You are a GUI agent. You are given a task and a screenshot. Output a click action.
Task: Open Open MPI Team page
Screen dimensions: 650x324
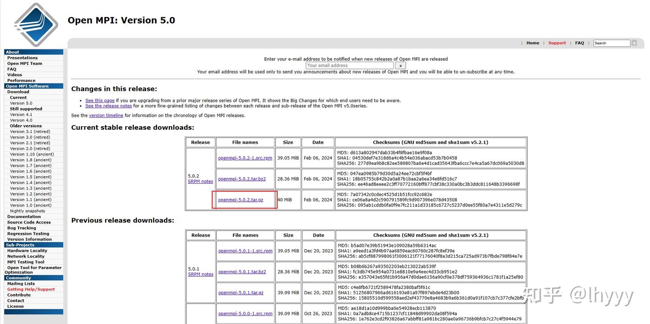click(24, 64)
